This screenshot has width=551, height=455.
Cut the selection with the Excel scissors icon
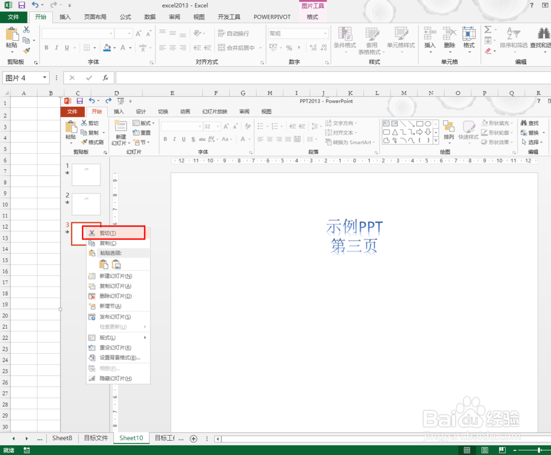26,30
